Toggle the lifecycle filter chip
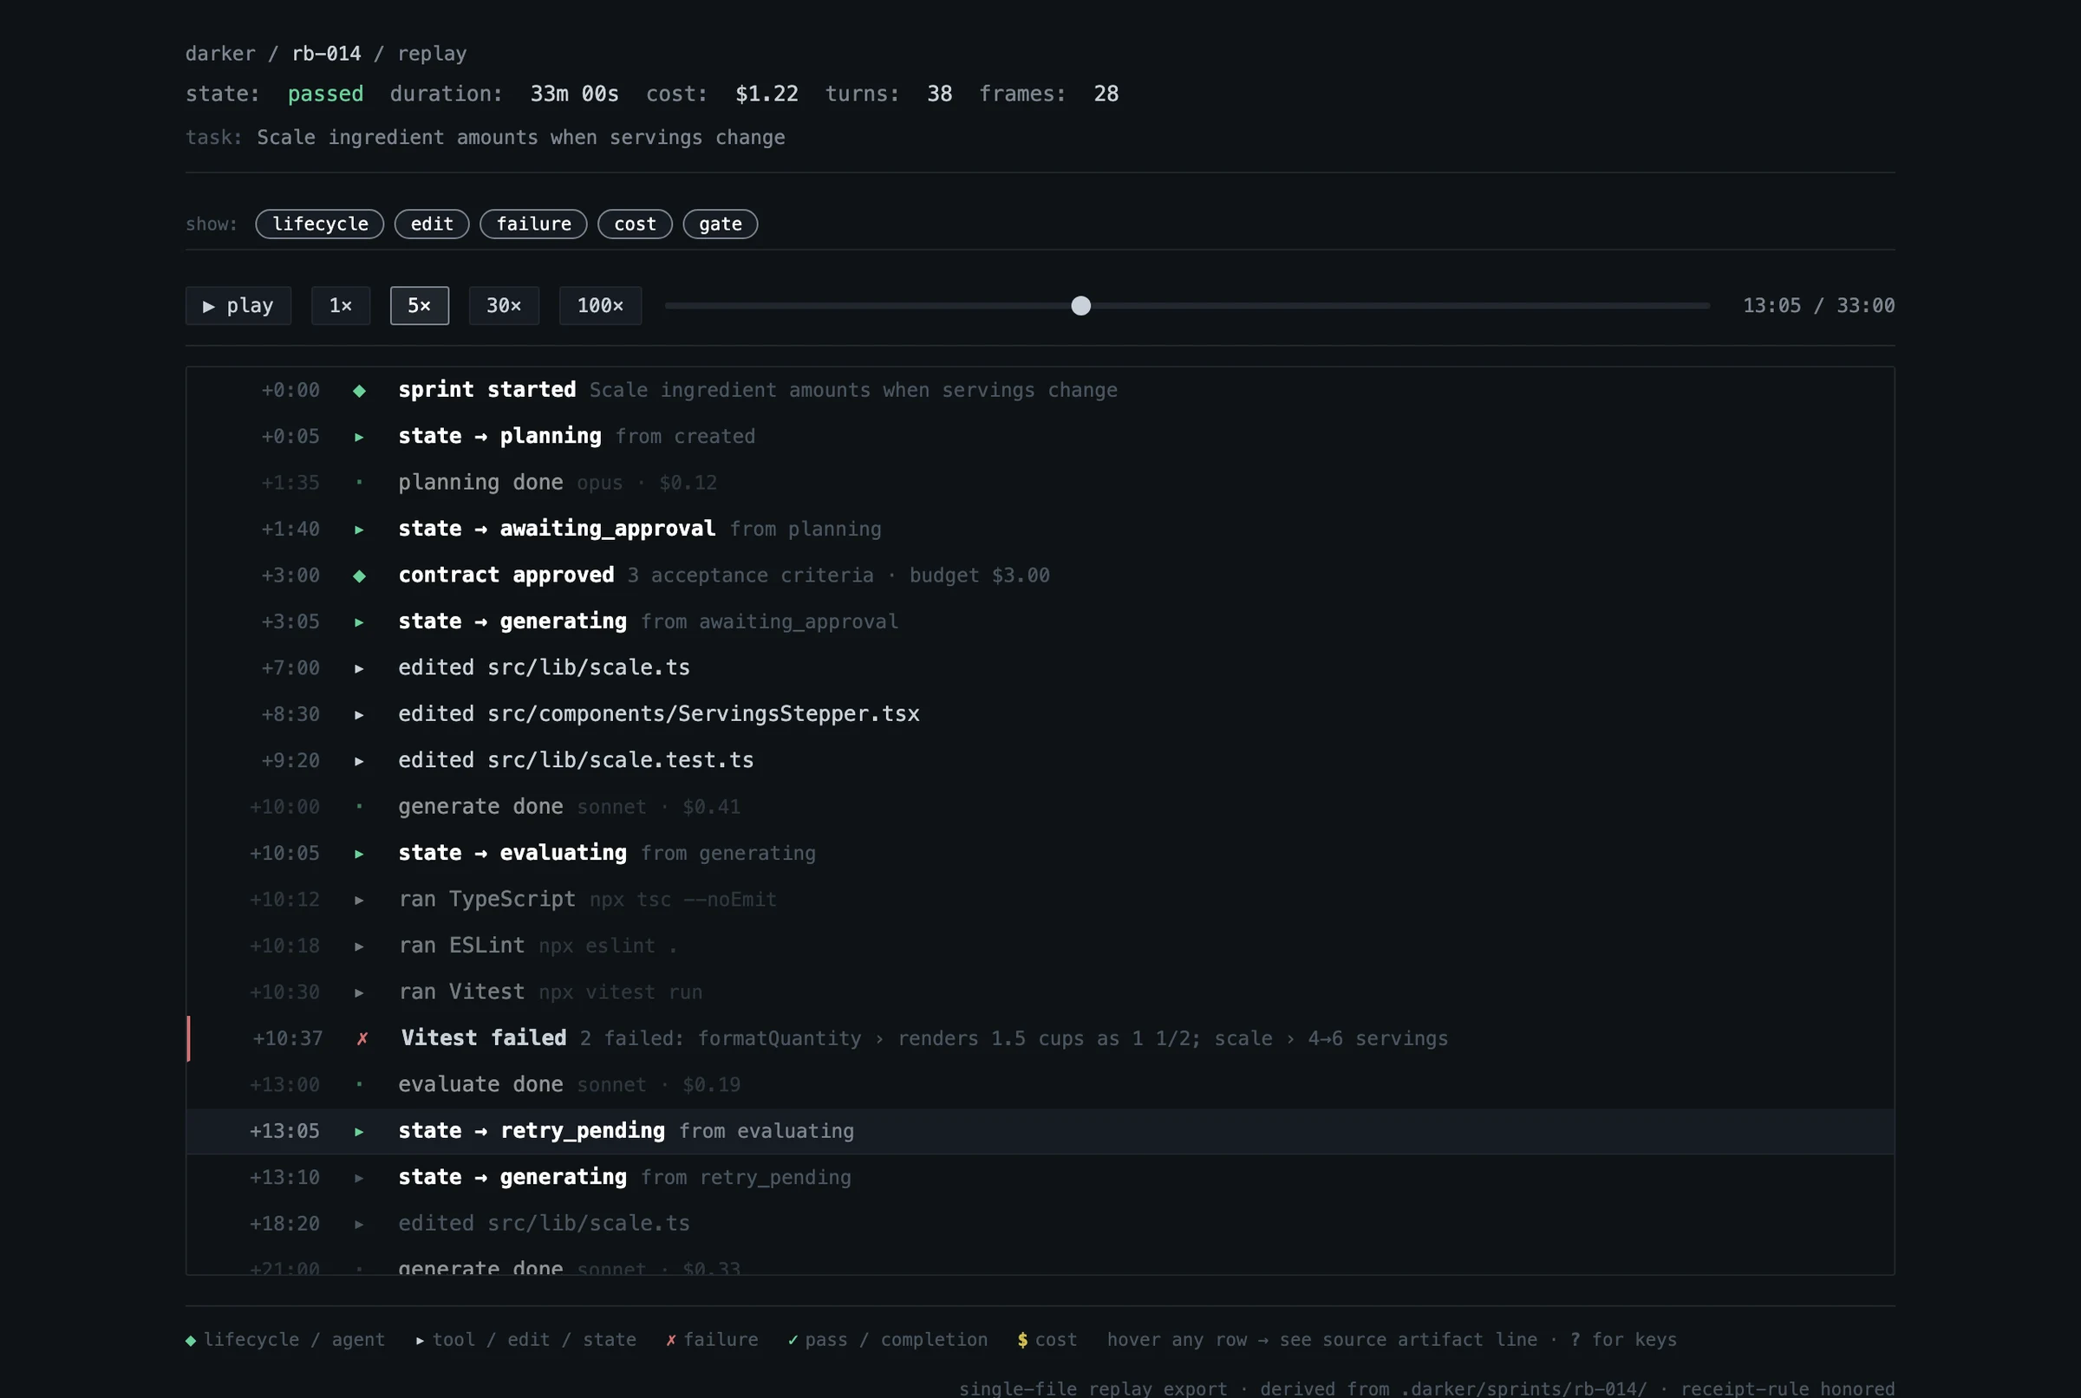 pos(320,224)
